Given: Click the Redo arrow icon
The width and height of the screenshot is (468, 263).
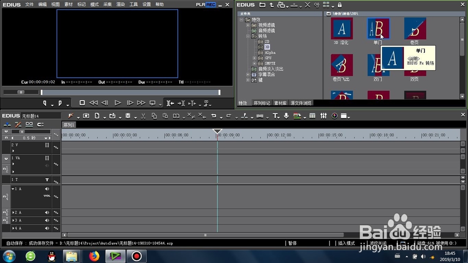Looking at the screenshot, I should coord(229,116).
